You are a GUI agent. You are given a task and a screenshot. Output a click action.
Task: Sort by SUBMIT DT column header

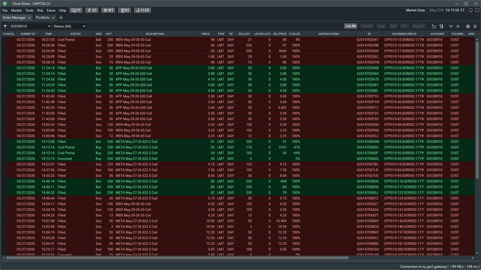click(28, 34)
